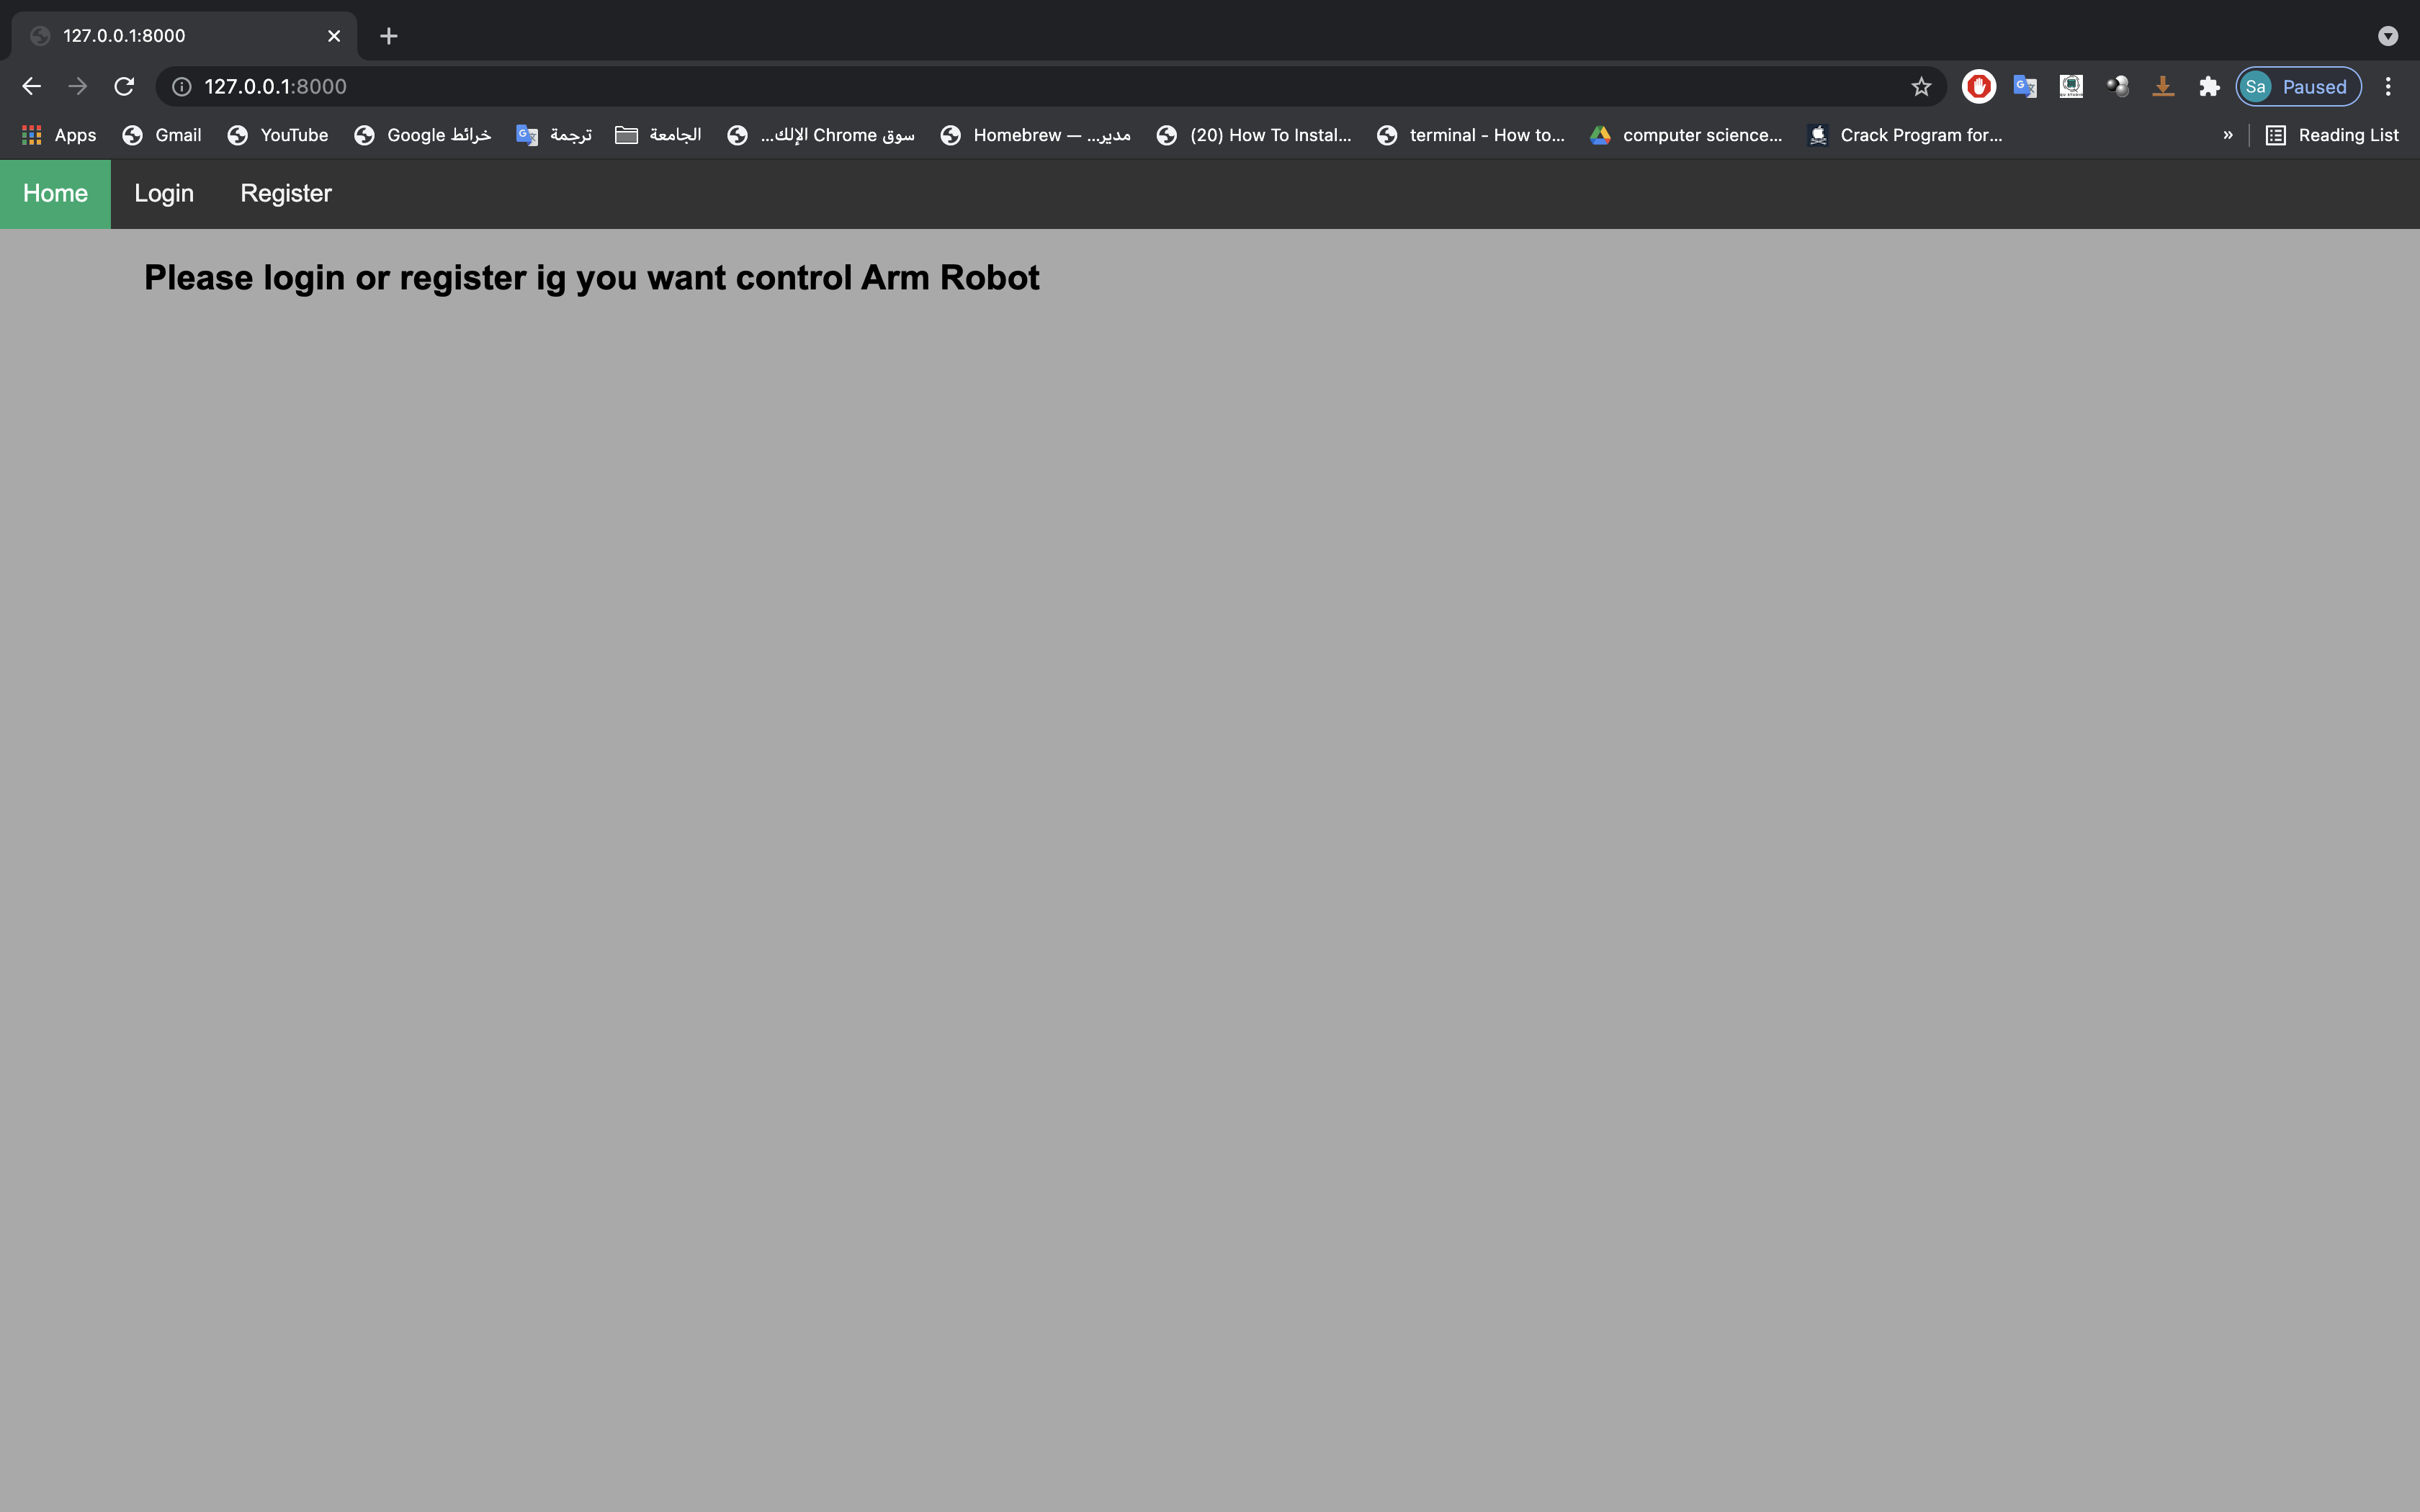Switch to the Register tab
This screenshot has width=2420, height=1512.
pos(286,193)
